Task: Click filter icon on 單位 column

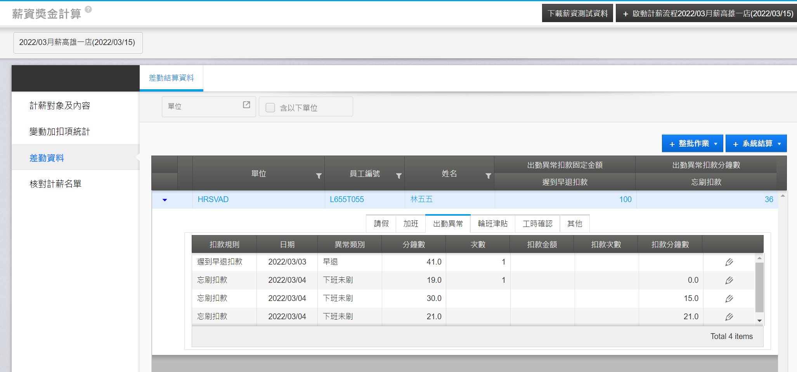Action: pos(319,176)
